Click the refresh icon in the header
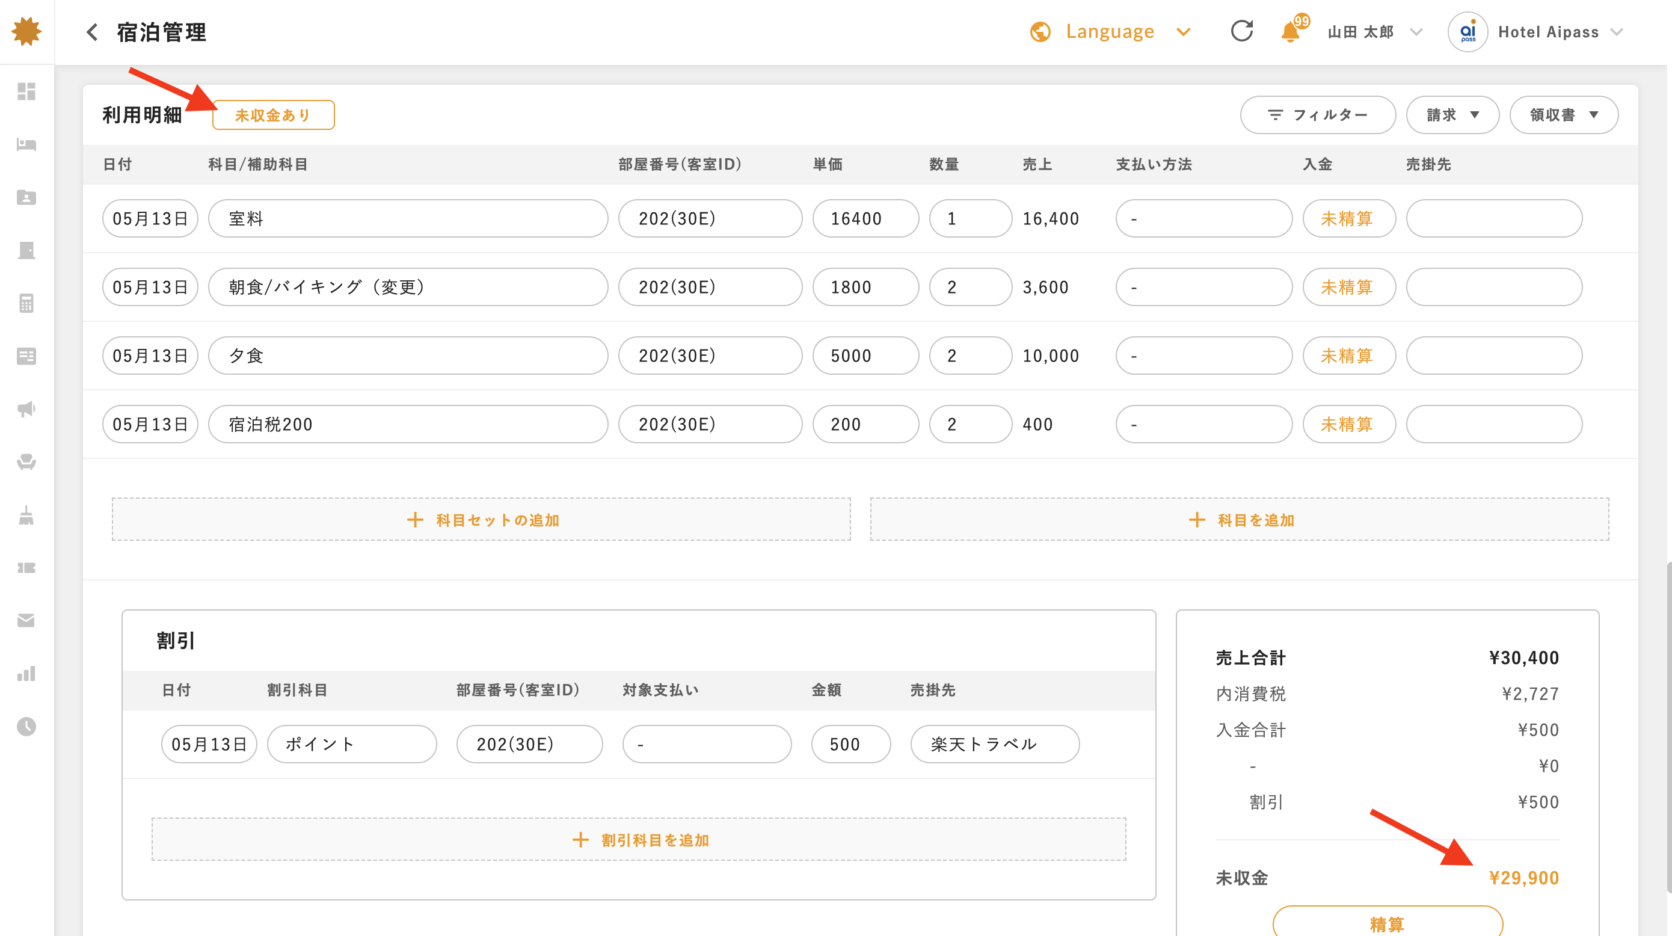The width and height of the screenshot is (1672, 936). 1241,31
